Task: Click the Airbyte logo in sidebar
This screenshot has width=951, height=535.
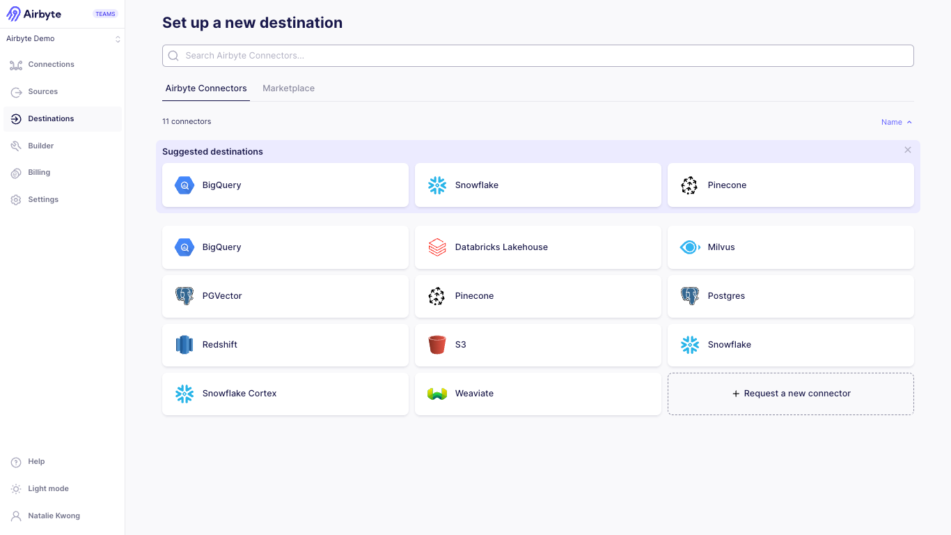Action: (34, 14)
